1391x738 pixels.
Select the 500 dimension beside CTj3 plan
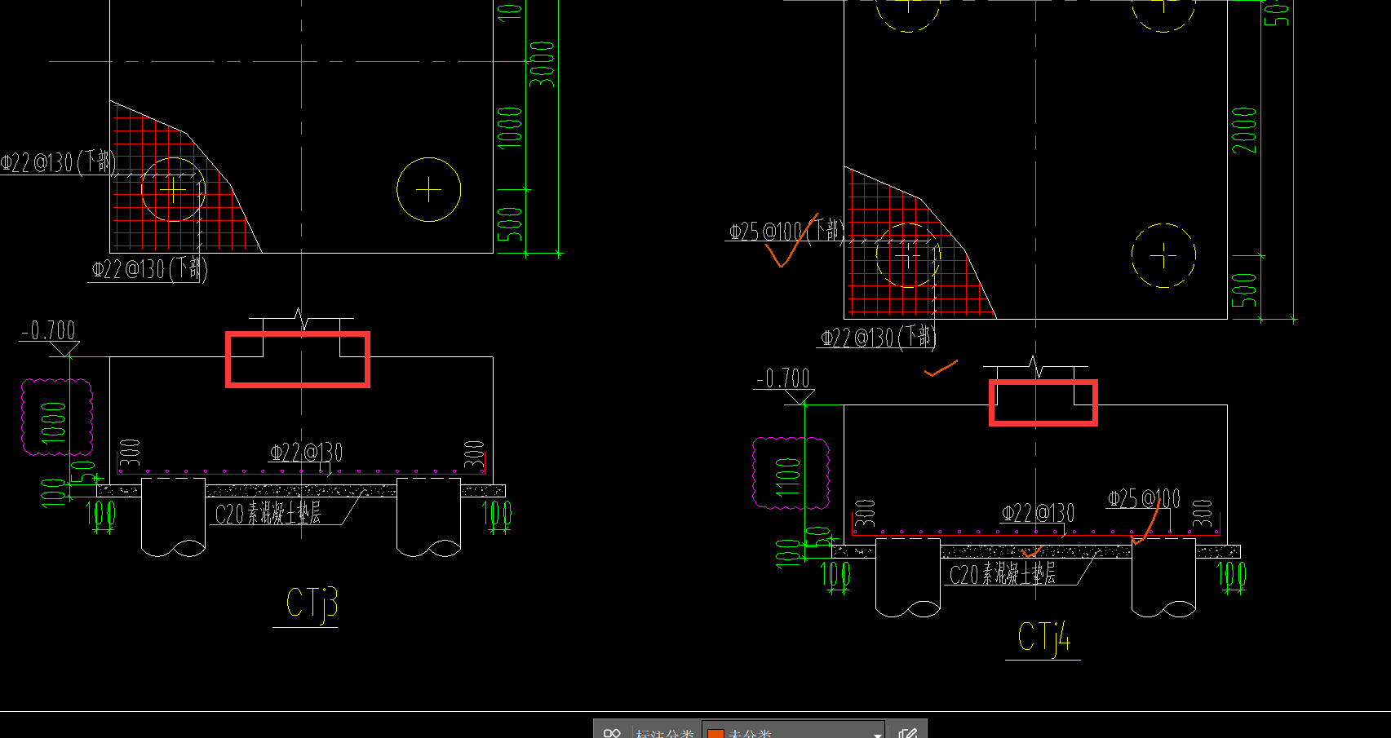[509, 224]
